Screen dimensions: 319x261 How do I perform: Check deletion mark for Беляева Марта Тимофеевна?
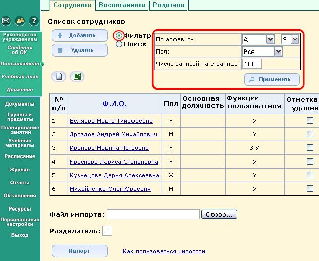tap(310, 121)
